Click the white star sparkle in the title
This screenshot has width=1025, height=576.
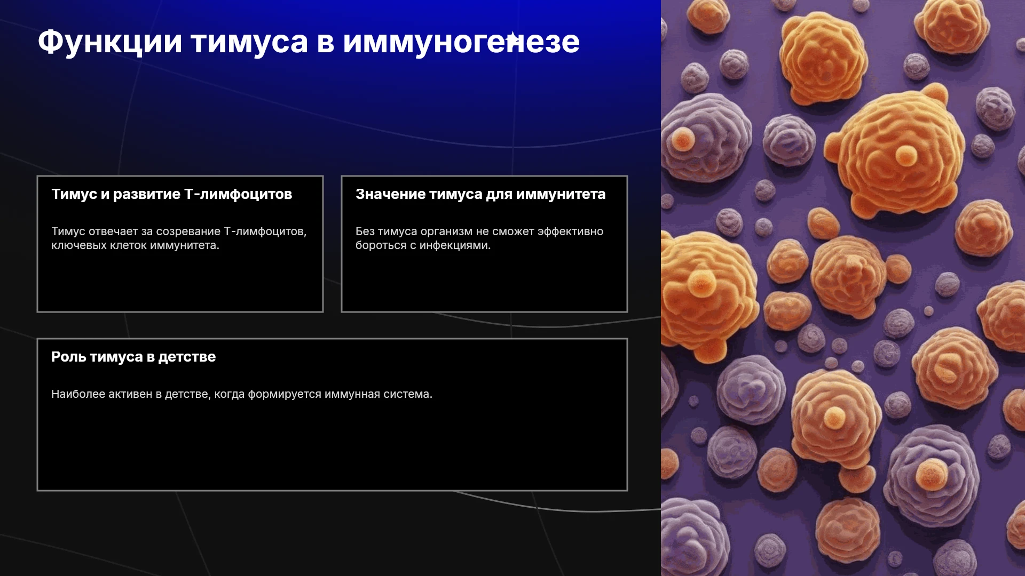512,39
